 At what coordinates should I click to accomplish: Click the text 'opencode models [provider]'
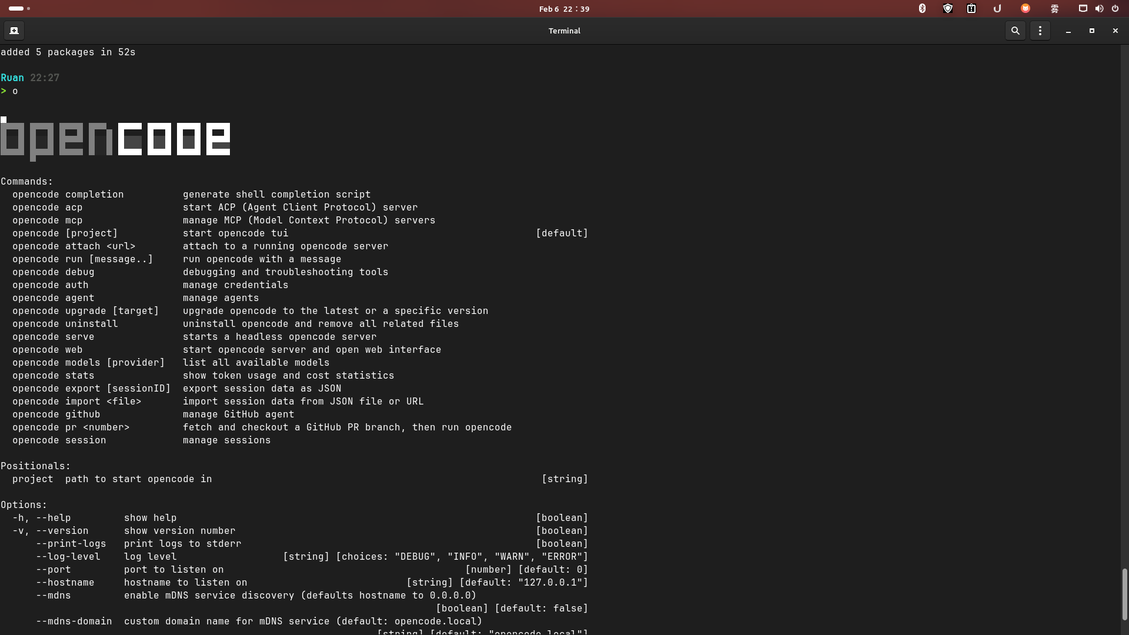(x=89, y=363)
